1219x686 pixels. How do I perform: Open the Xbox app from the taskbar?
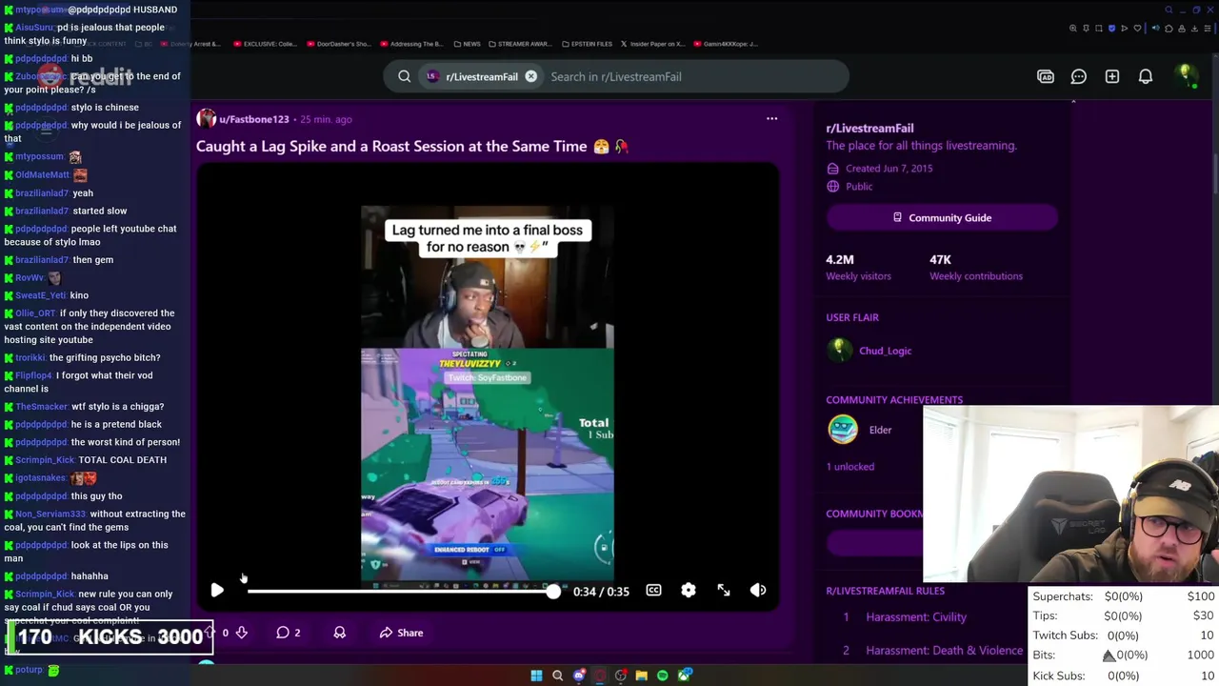point(684,676)
